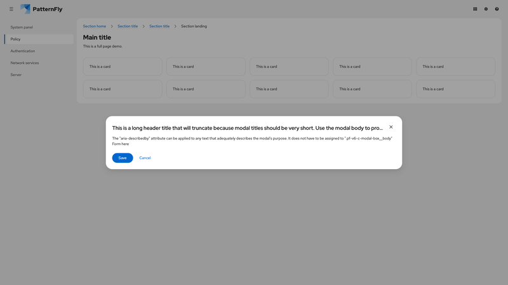The image size is (508, 285).
Task: Click the truncated modal header title
Action: [248, 128]
